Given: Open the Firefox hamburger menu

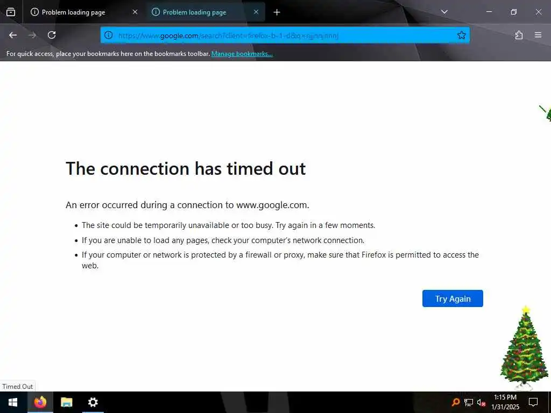Looking at the screenshot, I should pos(538,35).
